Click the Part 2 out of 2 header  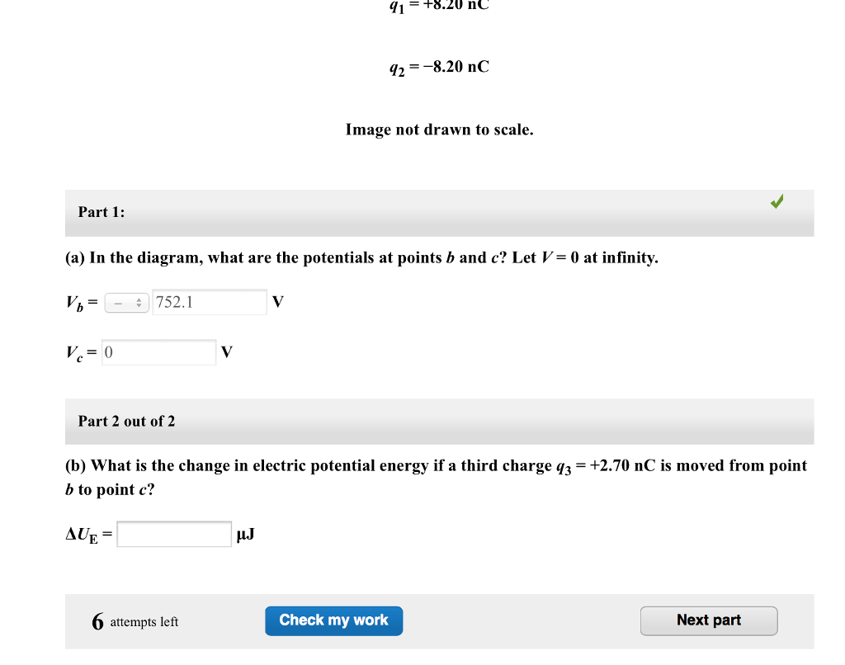(125, 421)
